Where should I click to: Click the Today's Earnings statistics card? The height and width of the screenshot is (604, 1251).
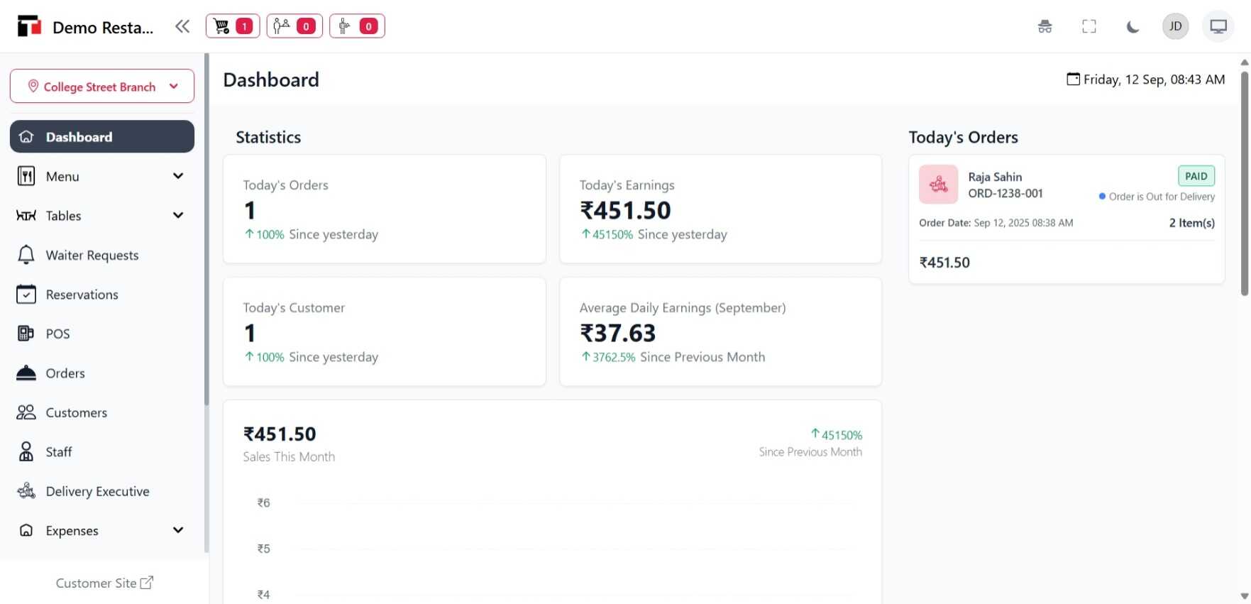pos(720,209)
